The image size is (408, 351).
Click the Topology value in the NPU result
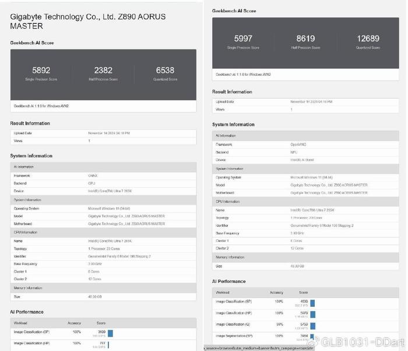click(x=306, y=217)
